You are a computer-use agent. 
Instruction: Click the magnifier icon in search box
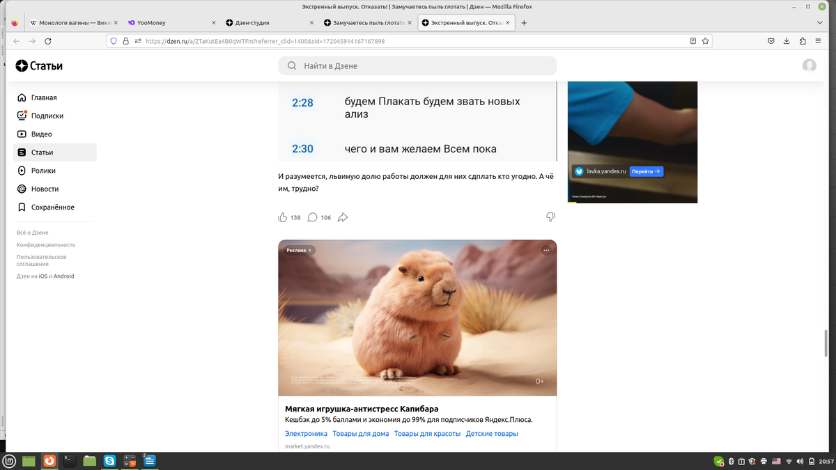(x=292, y=66)
